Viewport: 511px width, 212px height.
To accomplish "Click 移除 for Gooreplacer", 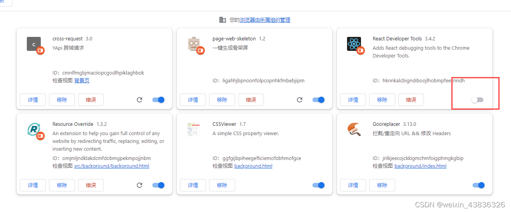I will pos(382,185).
